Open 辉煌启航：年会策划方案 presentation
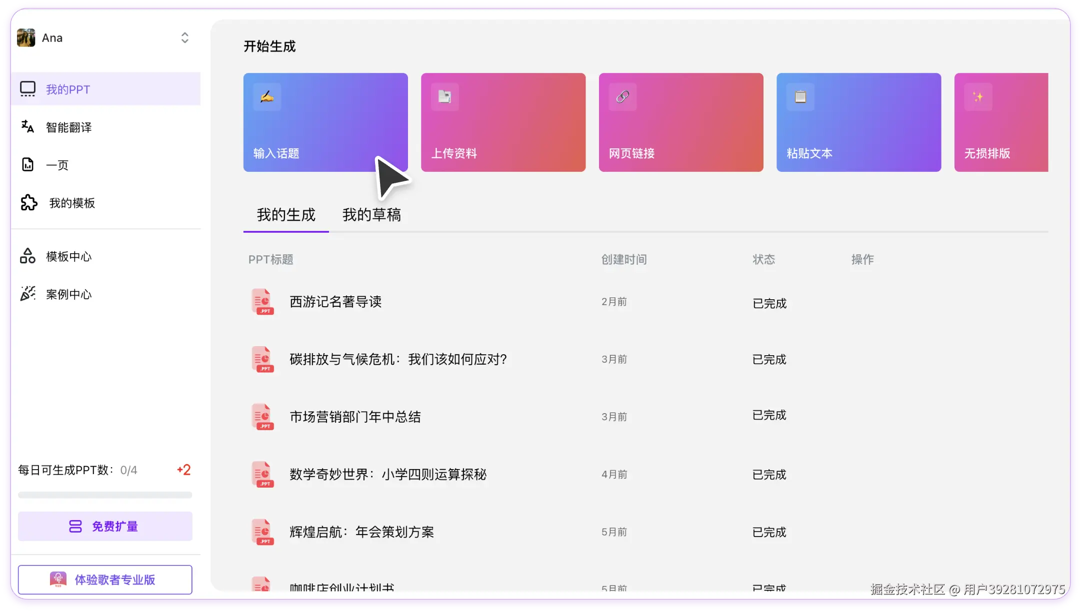This screenshot has width=1081, height=612. 361,532
